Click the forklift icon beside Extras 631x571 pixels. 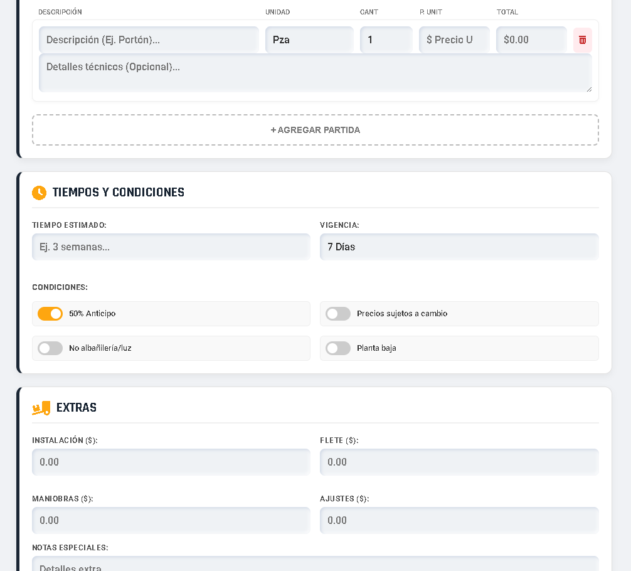tap(41, 408)
